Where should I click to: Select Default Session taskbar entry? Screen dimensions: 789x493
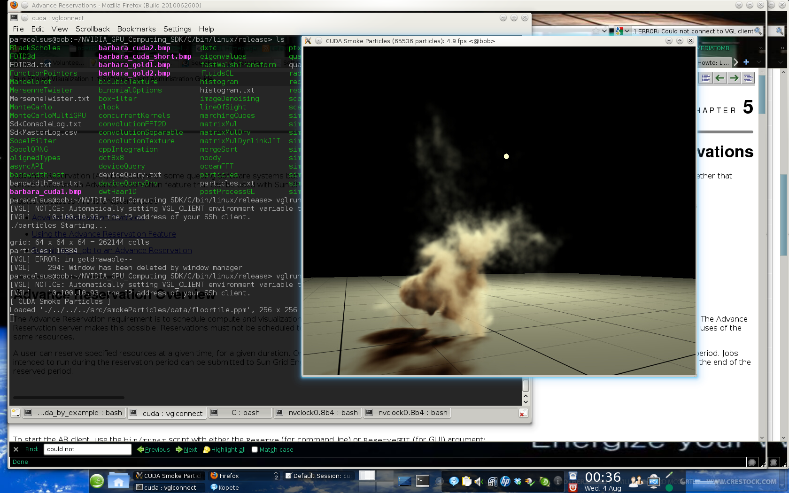pos(318,476)
